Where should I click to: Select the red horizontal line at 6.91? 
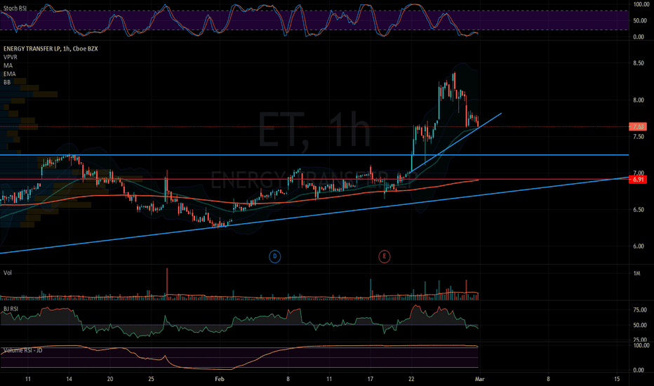click(x=314, y=180)
